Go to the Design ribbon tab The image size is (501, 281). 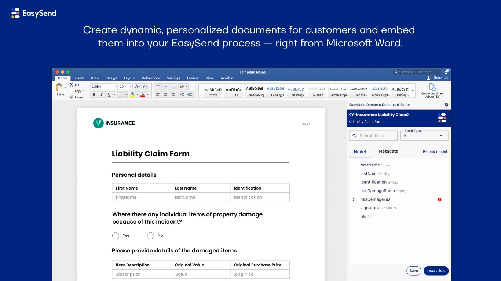[x=112, y=78]
